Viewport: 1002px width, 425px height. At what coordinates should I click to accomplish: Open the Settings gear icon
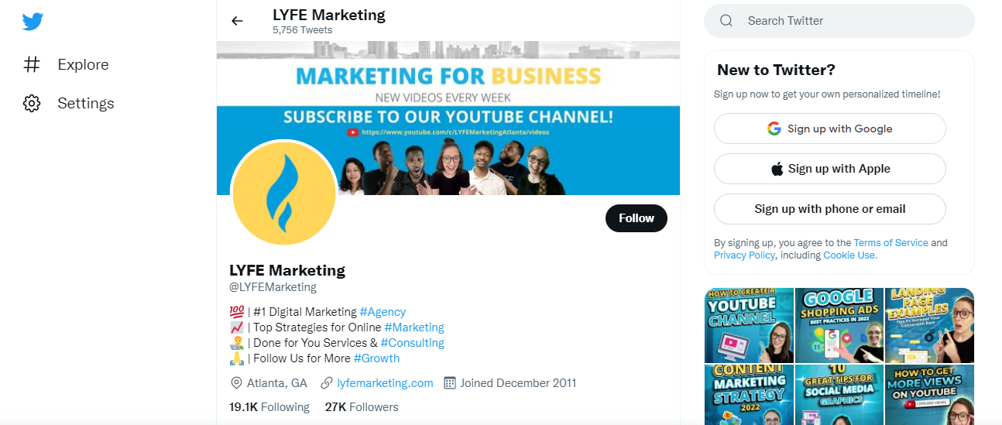[x=32, y=104]
